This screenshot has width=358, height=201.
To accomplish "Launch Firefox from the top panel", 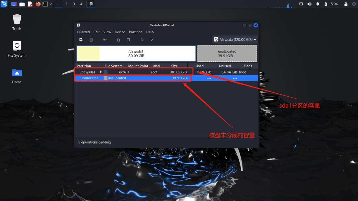I will click(38, 4).
